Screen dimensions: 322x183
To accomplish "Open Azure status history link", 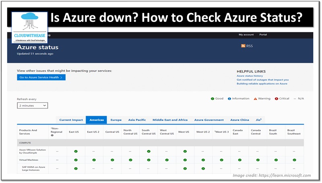I will click(250, 76).
